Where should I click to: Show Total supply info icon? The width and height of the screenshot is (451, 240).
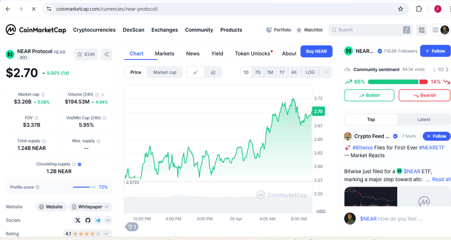(44, 141)
